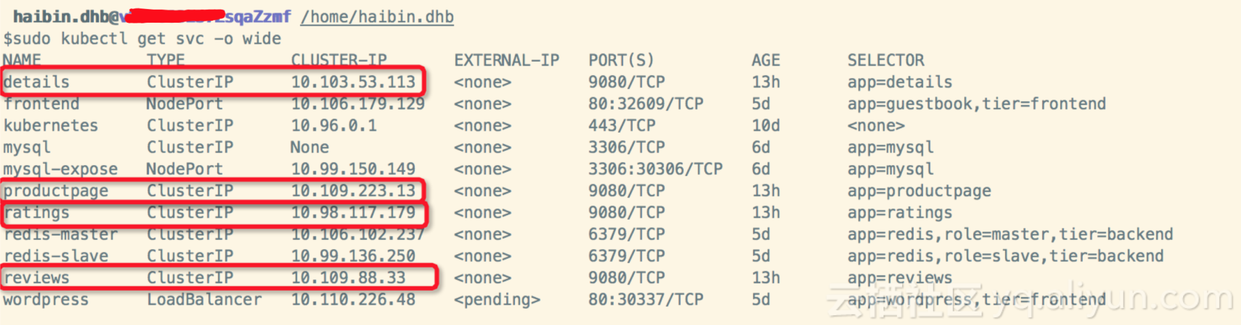
Task: Click the app=guestbook,tier=frontend selector
Action: 976,104
